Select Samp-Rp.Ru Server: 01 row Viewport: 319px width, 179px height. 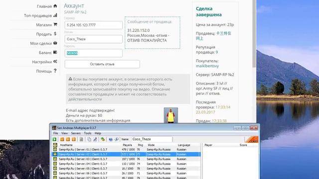point(126,150)
